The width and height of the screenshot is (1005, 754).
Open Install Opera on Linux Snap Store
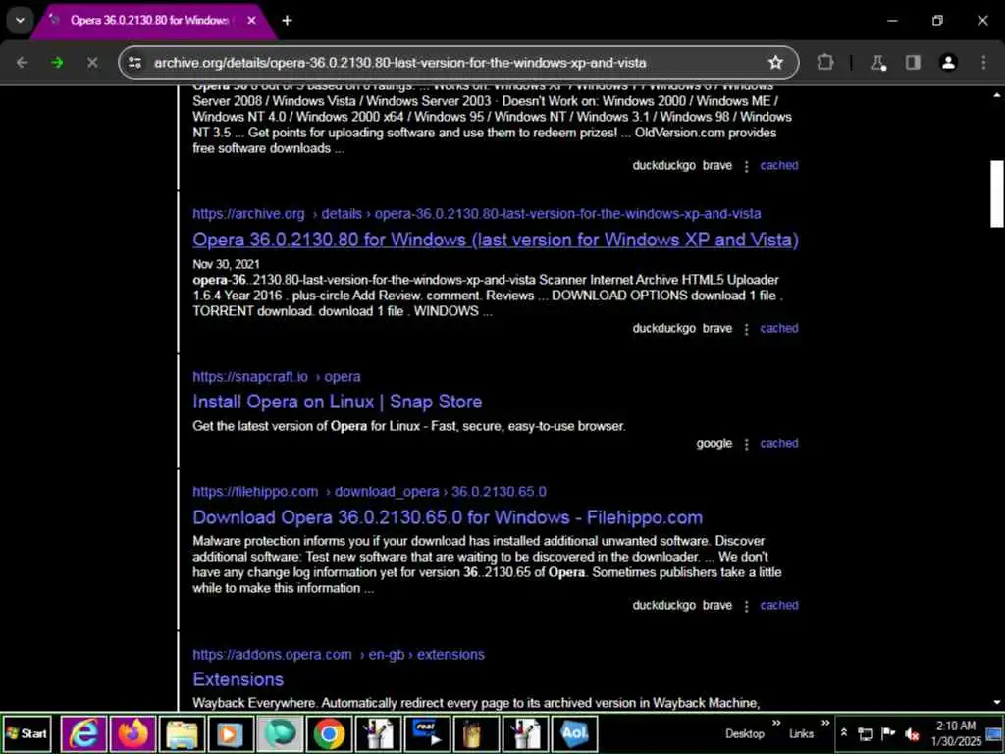(x=338, y=402)
